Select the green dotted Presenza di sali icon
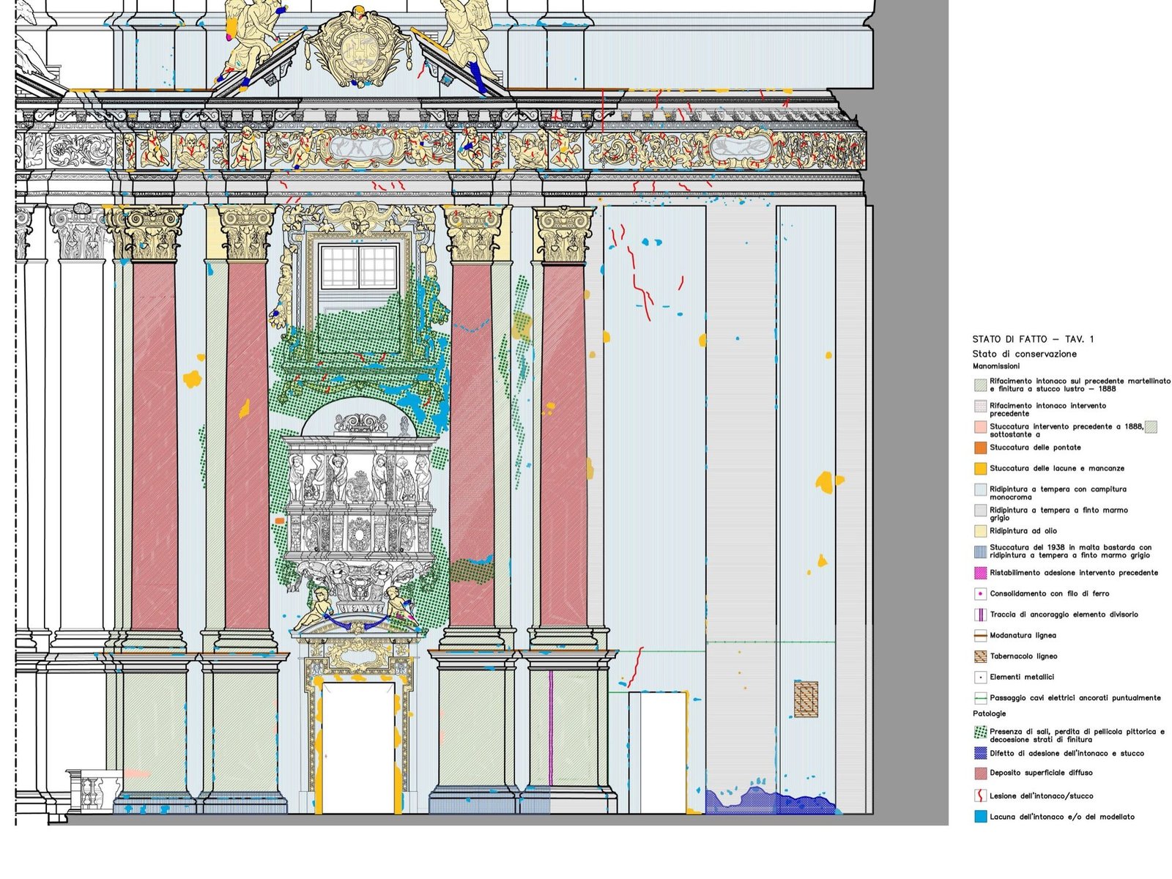This screenshot has width=1172, height=879. [x=980, y=732]
